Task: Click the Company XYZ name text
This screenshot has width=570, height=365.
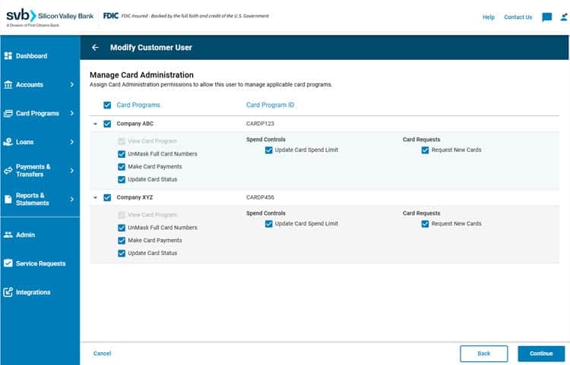Action: [x=135, y=197]
